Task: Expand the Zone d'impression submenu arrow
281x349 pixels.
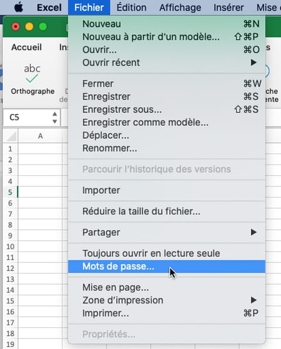Action: (x=254, y=300)
